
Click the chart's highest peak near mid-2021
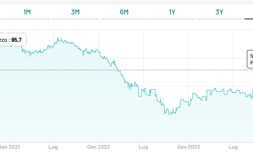(x=58, y=38)
